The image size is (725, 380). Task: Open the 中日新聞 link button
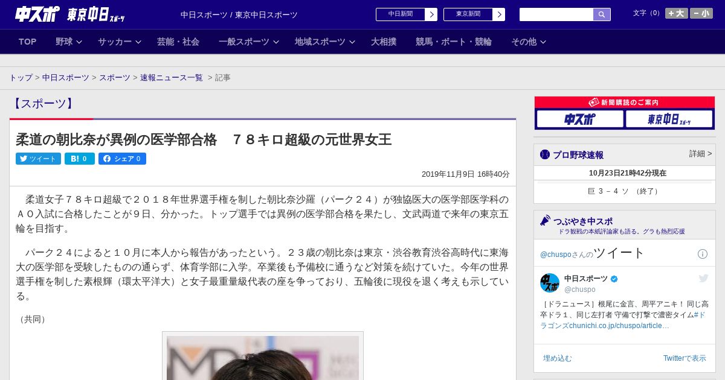[x=400, y=14]
